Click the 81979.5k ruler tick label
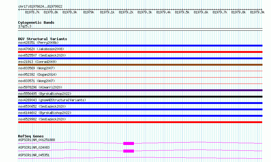This screenshot has height=162, width=271. point(182,12)
